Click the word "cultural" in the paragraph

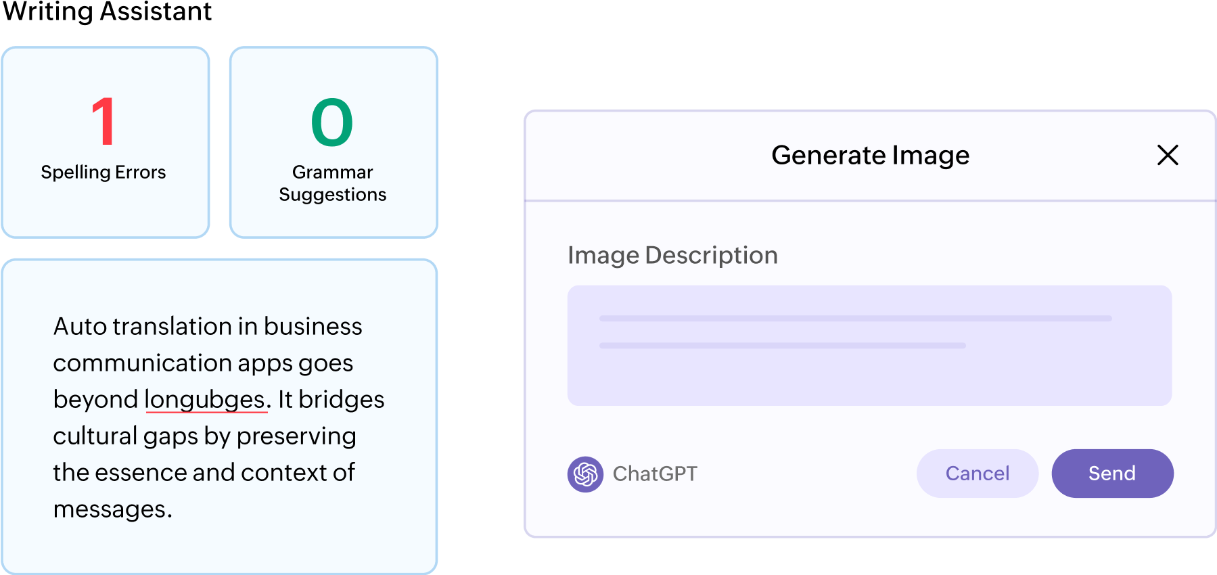pyautogui.click(x=95, y=436)
